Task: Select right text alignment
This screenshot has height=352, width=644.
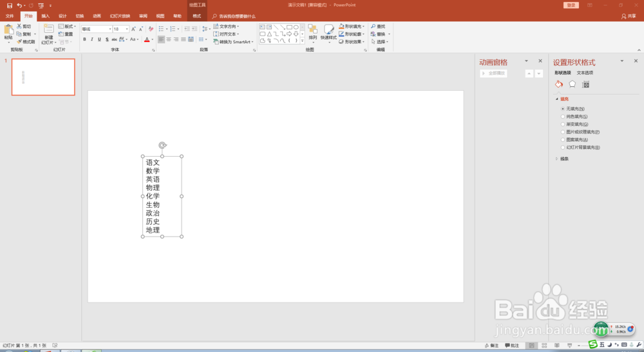Action: click(x=176, y=39)
